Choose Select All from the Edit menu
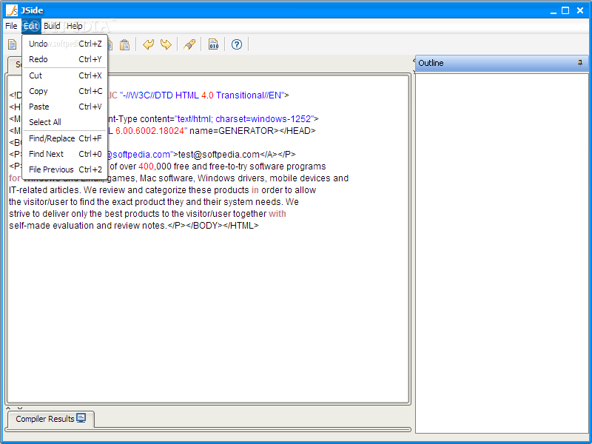 pyautogui.click(x=65, y=122)
